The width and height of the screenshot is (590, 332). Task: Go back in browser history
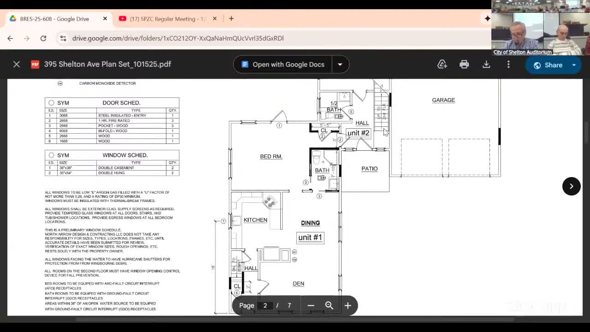tap(10, 38)
